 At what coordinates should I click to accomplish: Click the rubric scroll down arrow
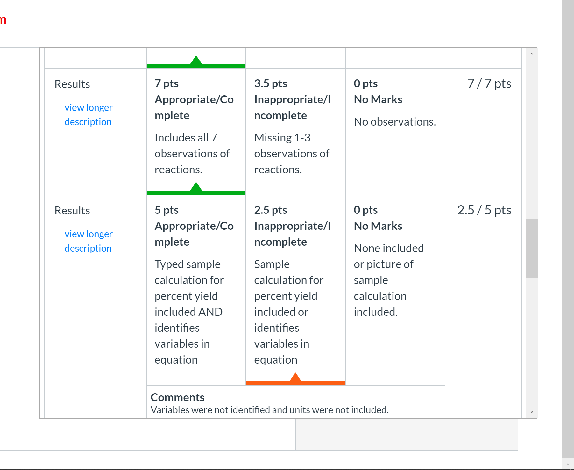point(532,412)
